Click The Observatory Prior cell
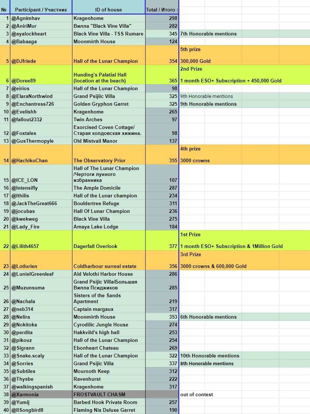310x414 pixels. point(108,155)
